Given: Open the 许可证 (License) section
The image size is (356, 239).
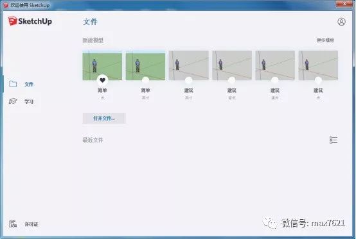Looking at the screenshot, I should 23,224.
